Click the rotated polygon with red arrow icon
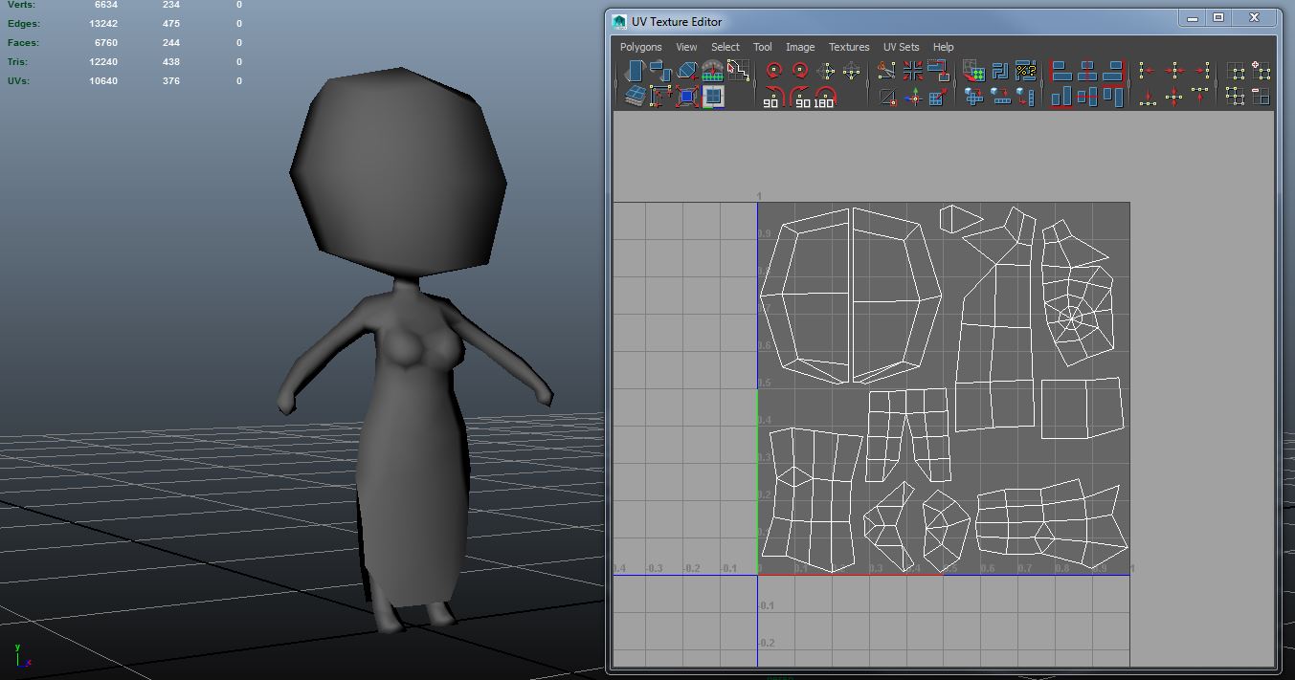 pos(686,71)
